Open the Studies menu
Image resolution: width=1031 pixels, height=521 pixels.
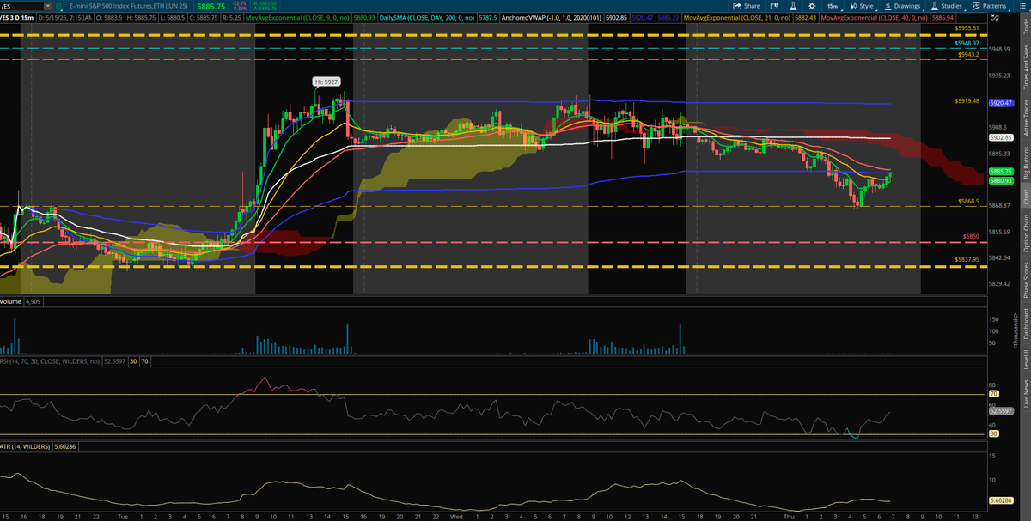point(947,6)
